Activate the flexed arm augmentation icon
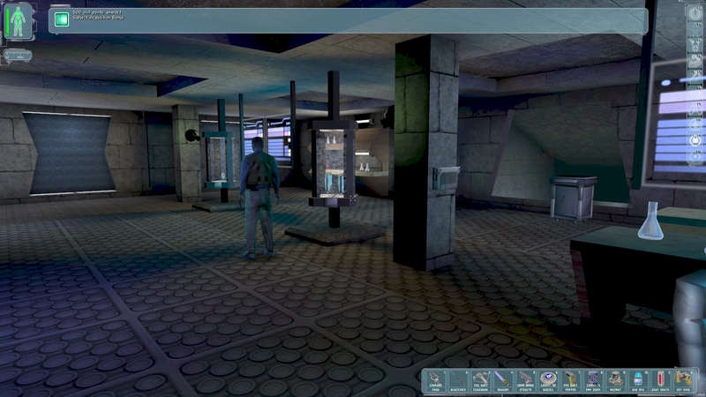The image size is (706, 397). point(695,60)
